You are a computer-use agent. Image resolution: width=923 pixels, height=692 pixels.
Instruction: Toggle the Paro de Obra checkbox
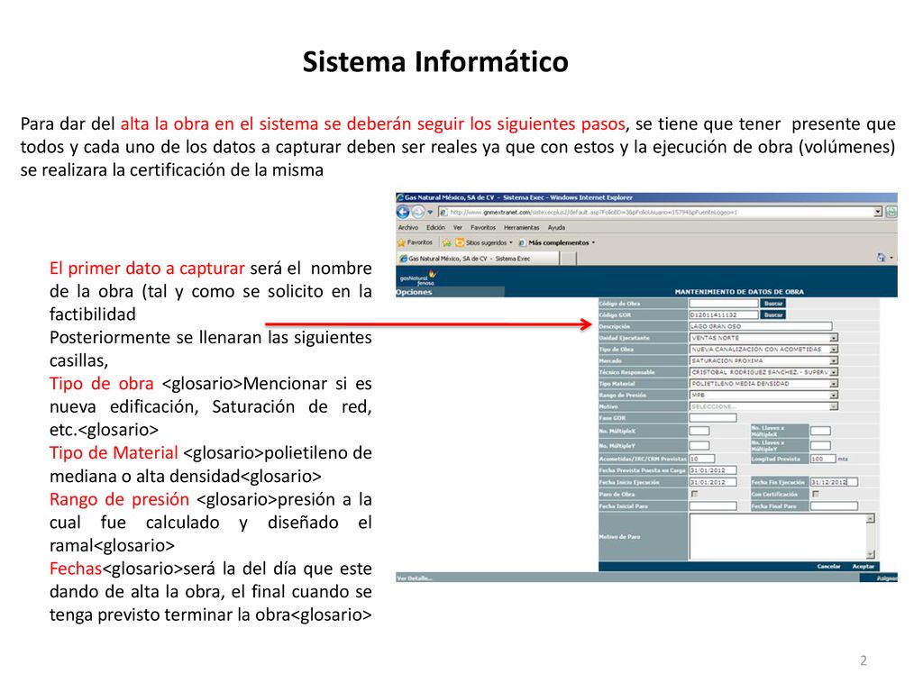(x=694, y=494)
